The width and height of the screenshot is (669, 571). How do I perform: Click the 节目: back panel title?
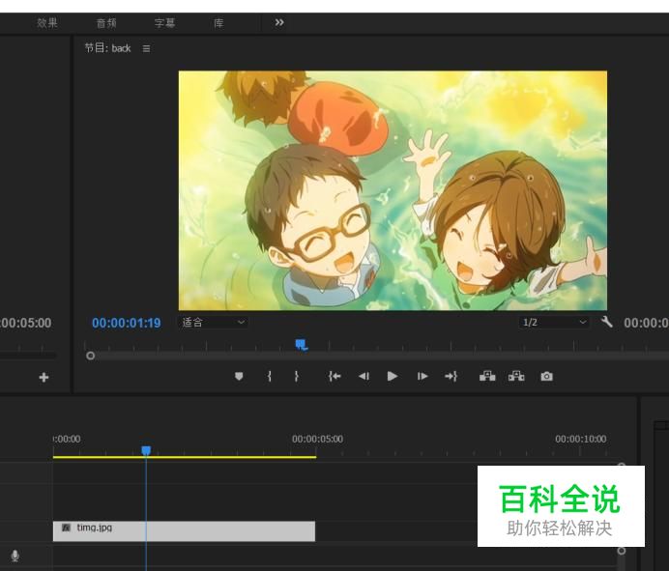click(107, 48)
